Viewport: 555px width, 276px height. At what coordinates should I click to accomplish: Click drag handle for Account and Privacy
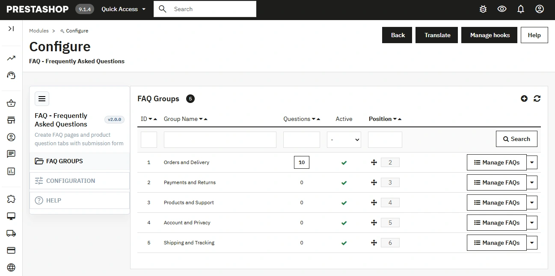coord(374,223)
